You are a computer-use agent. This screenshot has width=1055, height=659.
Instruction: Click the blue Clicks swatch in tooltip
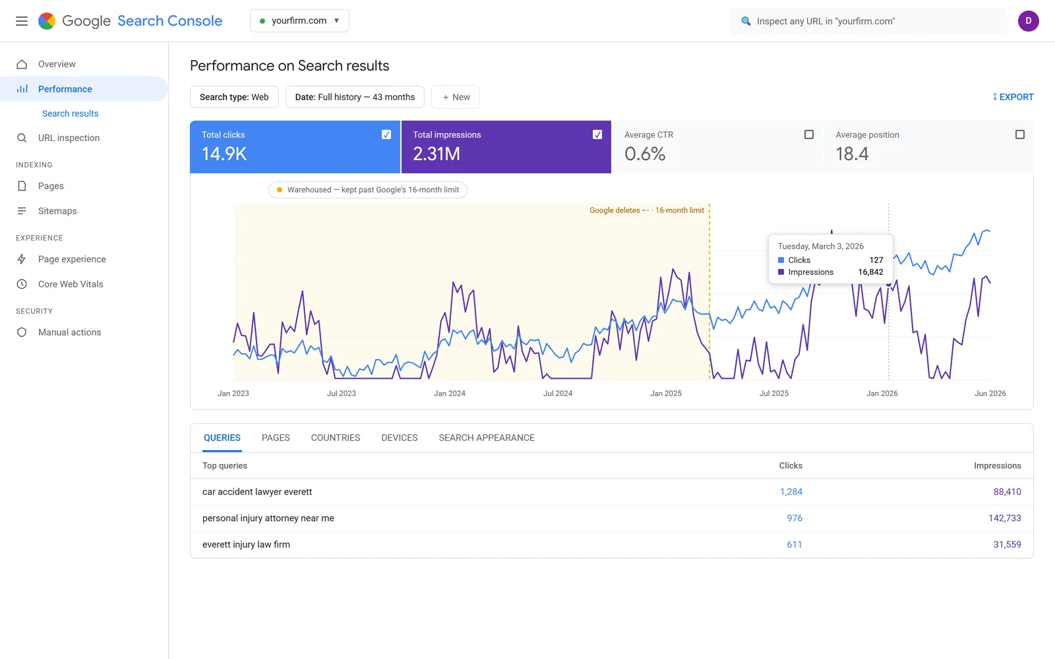[781, 260]
